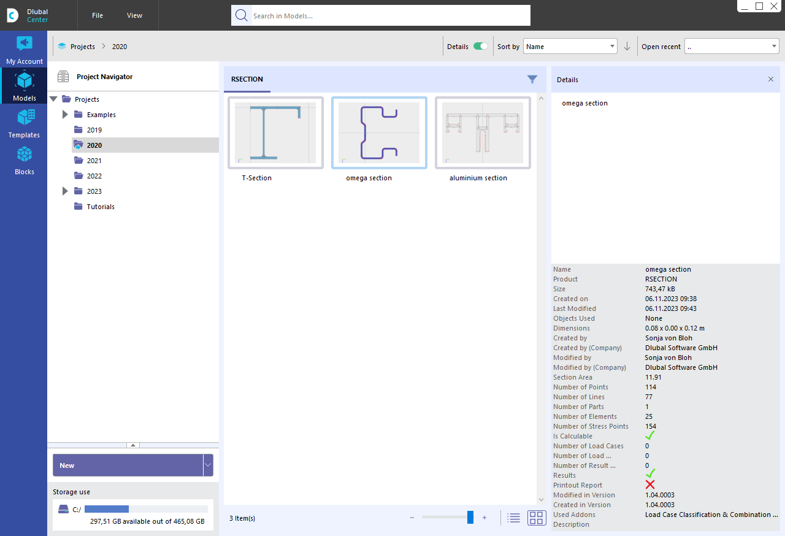Image resolution: width=785 pixels, height=536 pixels.
Task: Click the '743,47 kB' size value
Action: coord(660,289)
